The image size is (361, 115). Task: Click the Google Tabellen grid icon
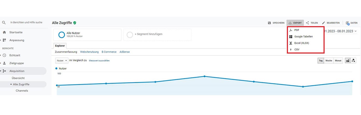tap(291, 37)
